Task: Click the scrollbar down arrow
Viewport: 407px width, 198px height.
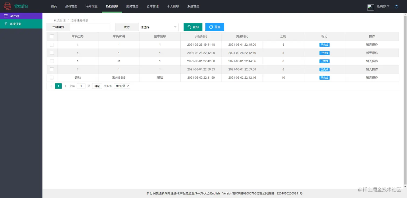Action: [x=405, y=187]
